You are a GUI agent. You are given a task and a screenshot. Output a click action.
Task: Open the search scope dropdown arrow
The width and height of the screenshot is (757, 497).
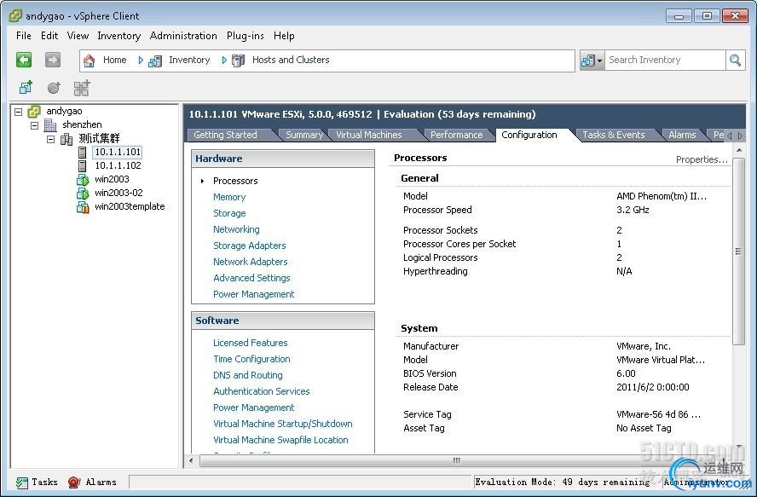click(599, 61)
